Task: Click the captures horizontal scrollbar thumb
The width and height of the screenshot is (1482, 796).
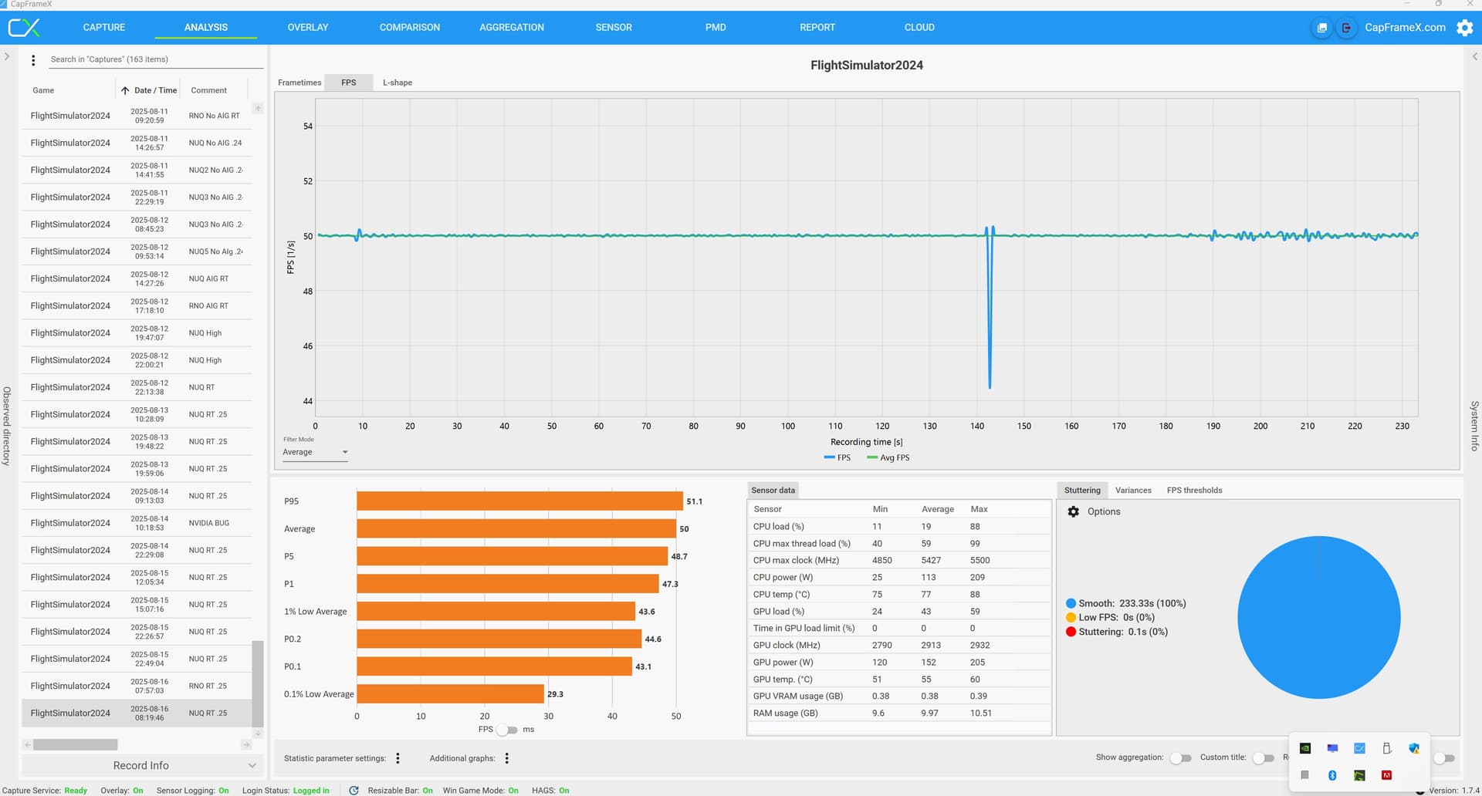Action: (x=76, y=745)
